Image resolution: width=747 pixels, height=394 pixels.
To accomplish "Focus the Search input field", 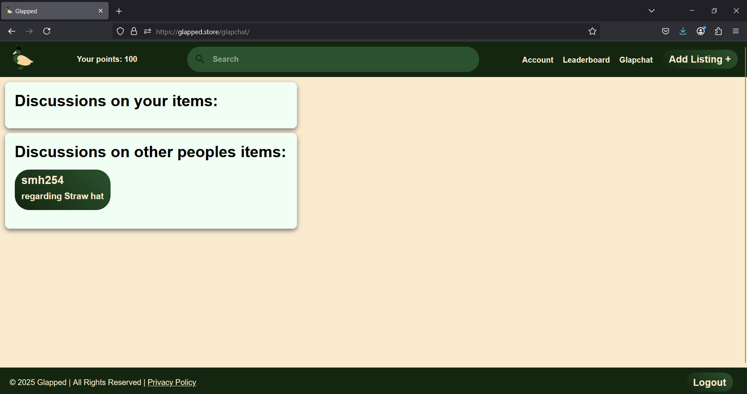I will pos(333,59).
